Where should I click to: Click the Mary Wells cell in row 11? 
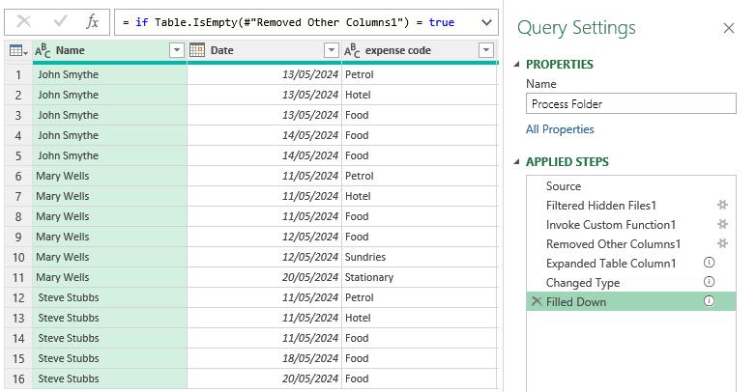tap(110, 277)
